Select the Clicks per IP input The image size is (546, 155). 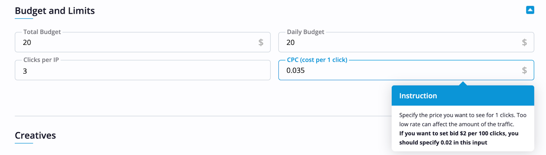(x=143, y=70)
